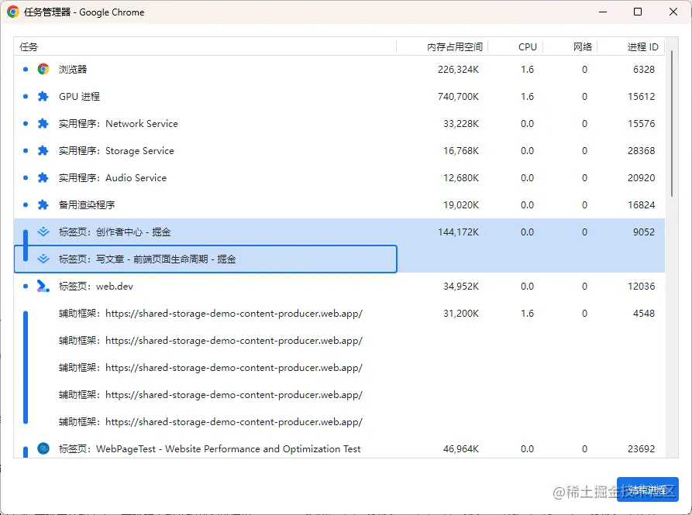
Task: Close the 任务管理器 window
Action: tap(673, 12)
